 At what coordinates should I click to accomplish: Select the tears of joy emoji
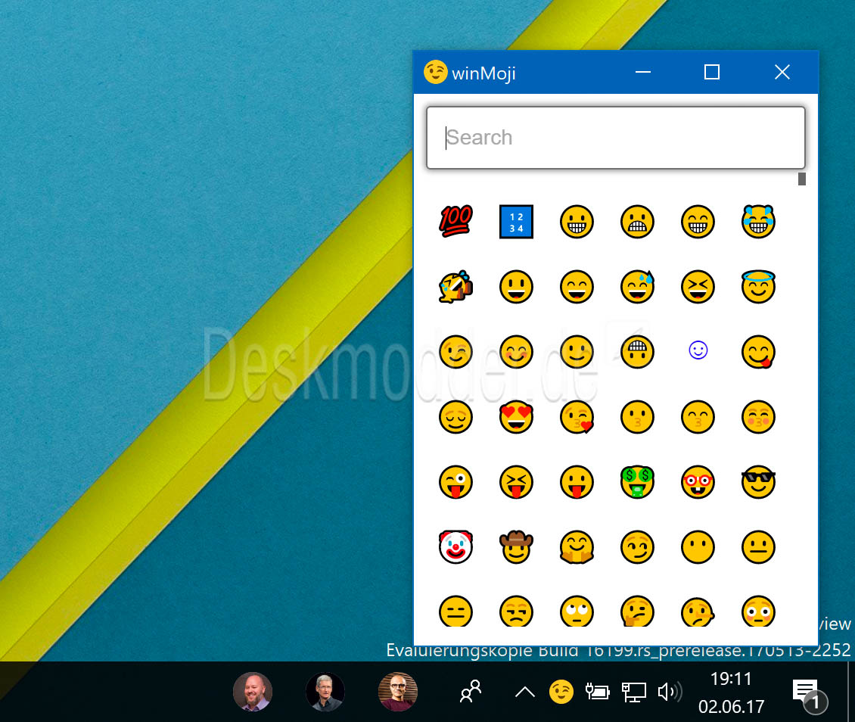(x=758, y=222)
